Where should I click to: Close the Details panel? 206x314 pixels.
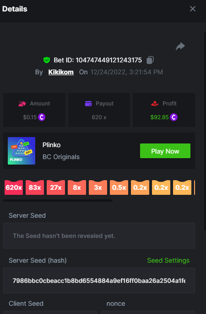[x=193, y=9]
